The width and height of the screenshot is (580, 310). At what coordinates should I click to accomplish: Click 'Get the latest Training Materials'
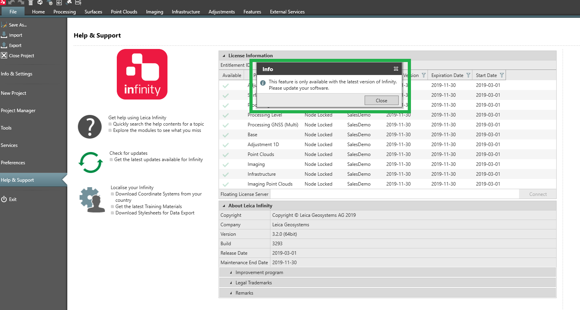point(148,207)
